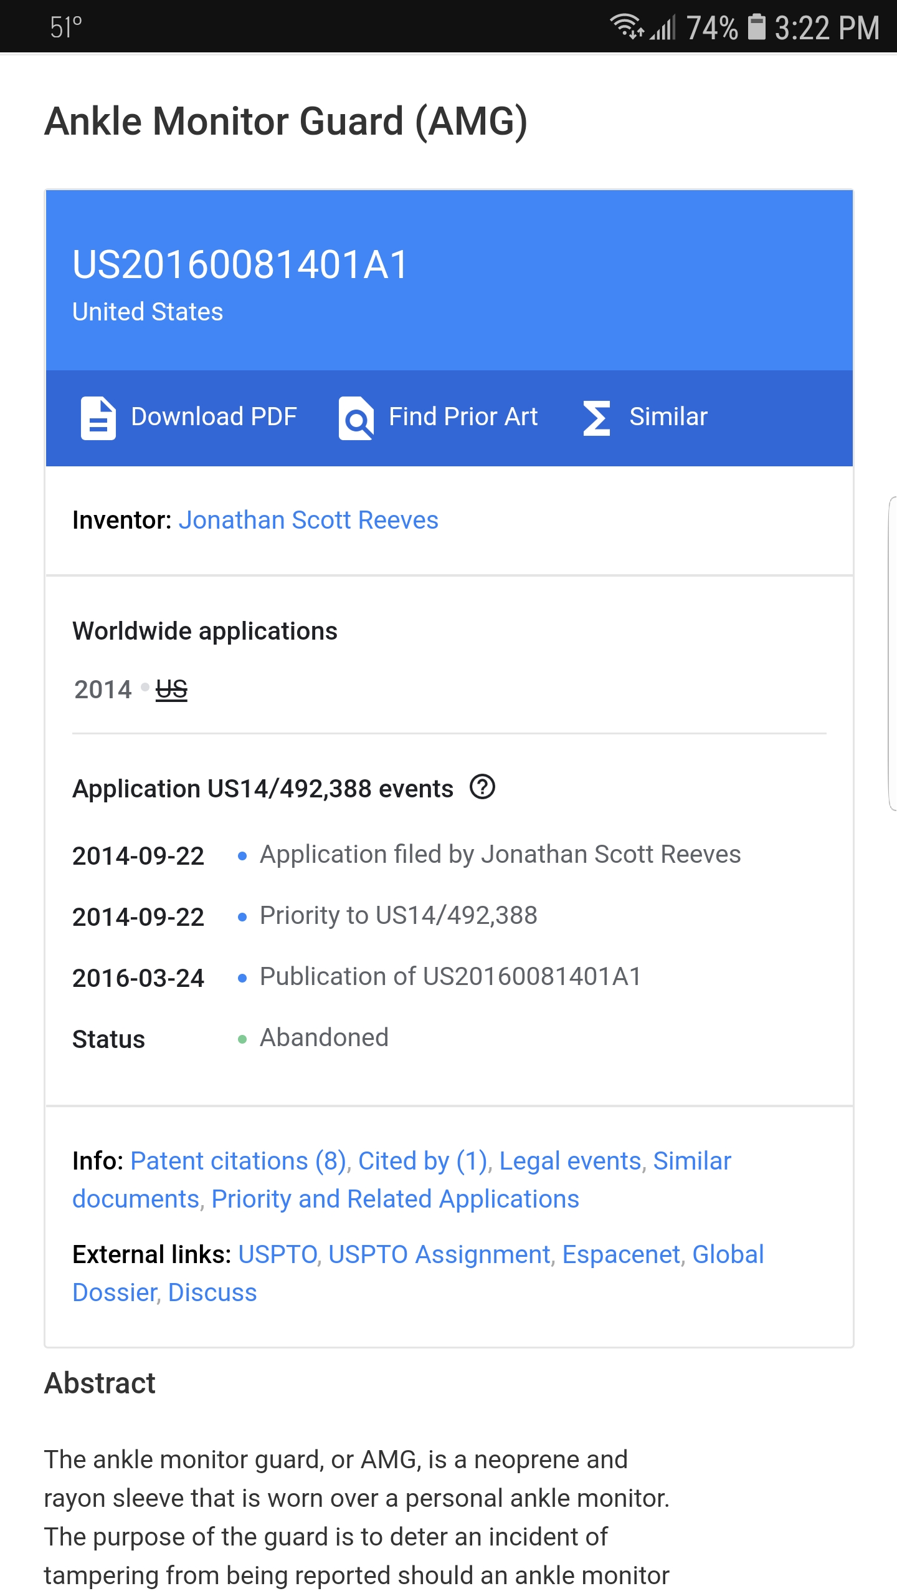Click 'Application filed by Jonathan Scott Reeves' event
The width and height of the screenshot is (897, 1596).
pyautogui.click(x=500, y=854)
